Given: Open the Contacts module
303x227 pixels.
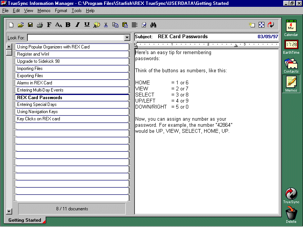Looking at the screenshot, I should 291,65.
